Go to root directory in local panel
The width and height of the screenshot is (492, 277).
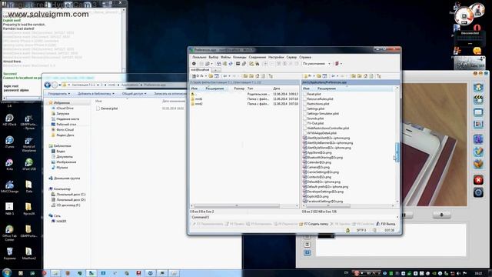(251, 76)
